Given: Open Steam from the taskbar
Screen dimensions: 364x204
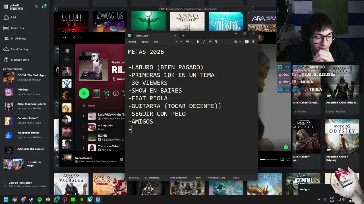Looking at the screenshot, I should [x=31, y=199].
